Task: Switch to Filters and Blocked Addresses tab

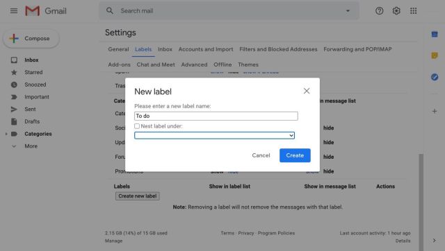Action: [278, 49]
